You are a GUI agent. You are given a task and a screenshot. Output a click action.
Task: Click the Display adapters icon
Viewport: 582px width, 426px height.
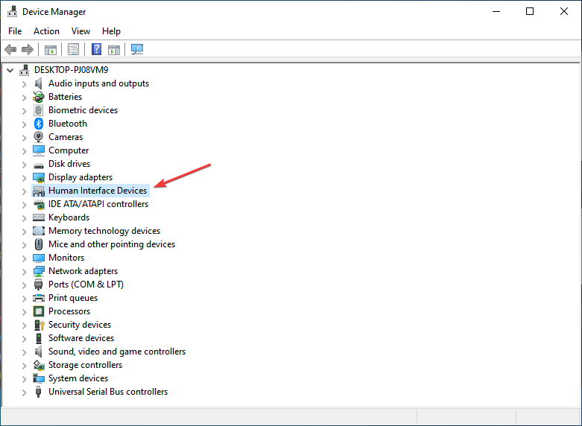point(39,177)
